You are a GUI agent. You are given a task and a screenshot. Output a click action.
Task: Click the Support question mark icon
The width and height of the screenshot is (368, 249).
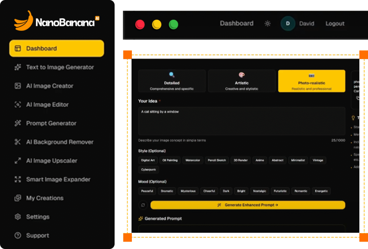coord(17,235)
